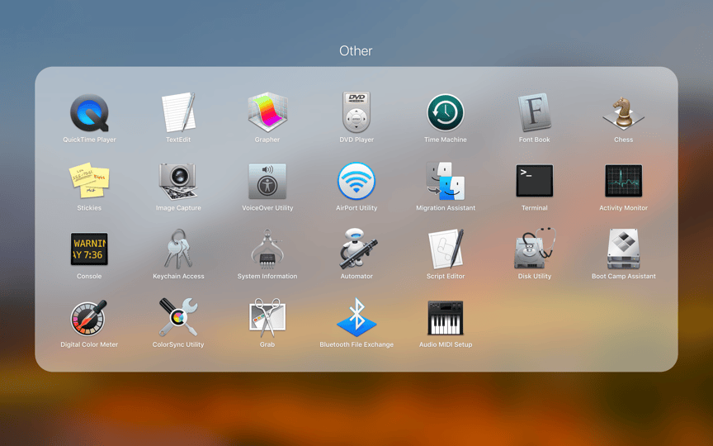Launch Keychain Access
The height and width of the screenshot is (446, 713).
tap(178, 249)
